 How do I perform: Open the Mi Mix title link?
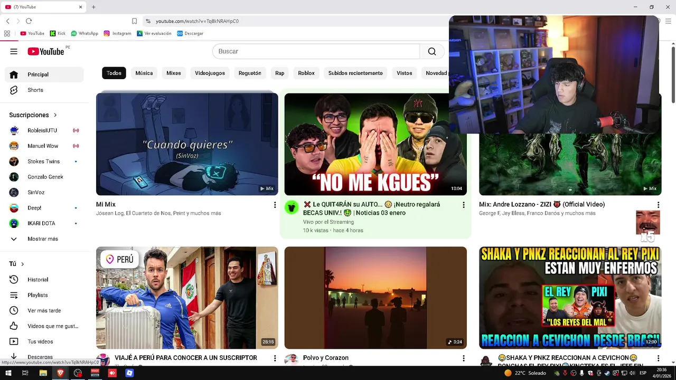[106, 204]
